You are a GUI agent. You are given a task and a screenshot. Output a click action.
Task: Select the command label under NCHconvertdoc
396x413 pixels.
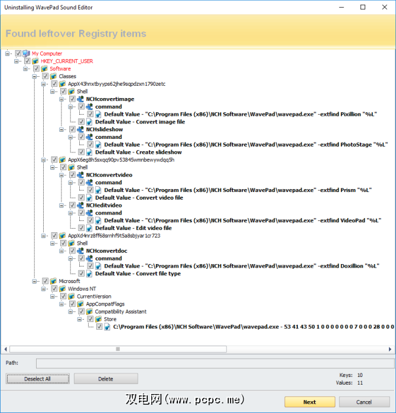click(x=109, y=258)
